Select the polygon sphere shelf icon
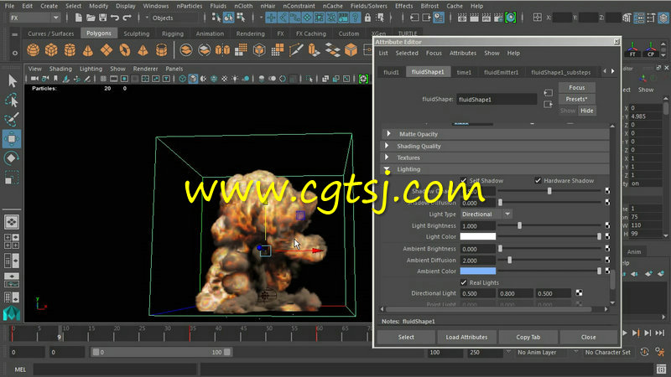The width and height of the screenshot is (671, 377). click(x=33, y=50)
